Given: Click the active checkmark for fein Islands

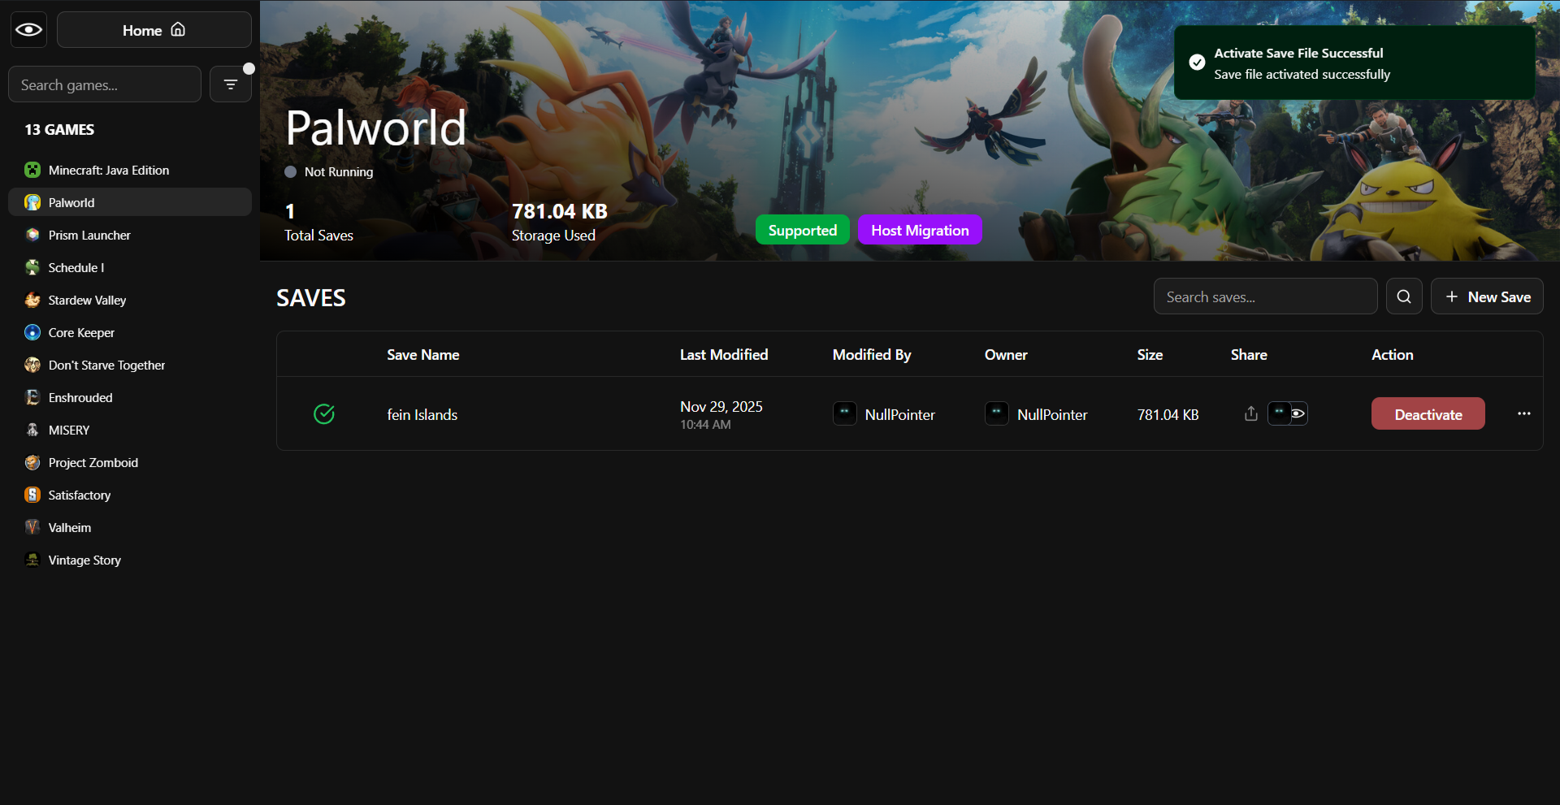Looking at the screenshot, I should (x=324, y=414).
